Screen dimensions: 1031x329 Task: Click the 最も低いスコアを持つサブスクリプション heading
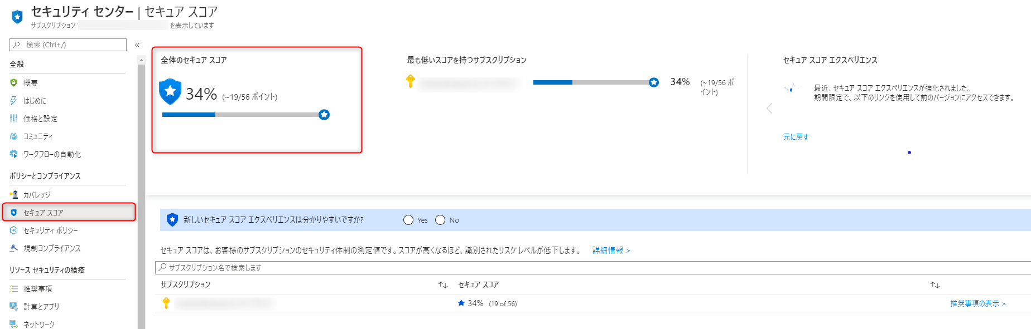pos(466,60)
